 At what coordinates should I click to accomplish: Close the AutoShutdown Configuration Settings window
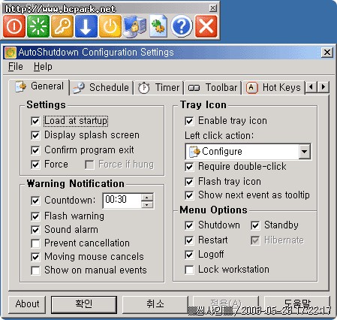coord(327,53)
